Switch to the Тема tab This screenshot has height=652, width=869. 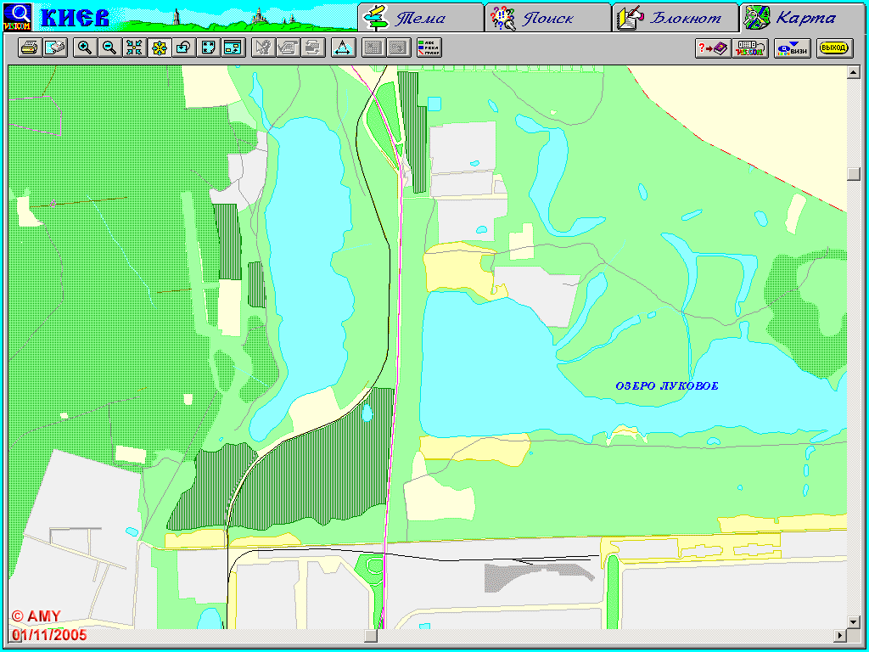click(421, 18)
